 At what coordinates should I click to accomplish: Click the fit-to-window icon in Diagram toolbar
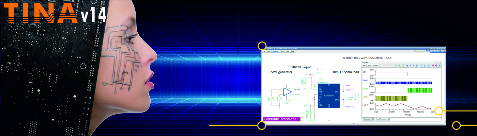[x=403, y=66]
